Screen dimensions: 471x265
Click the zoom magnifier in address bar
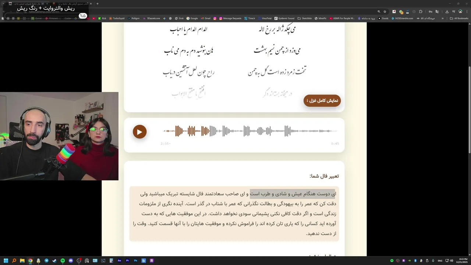(x=379, y=11)
